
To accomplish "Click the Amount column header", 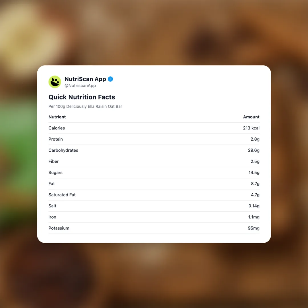I will [x=251, y=117].
